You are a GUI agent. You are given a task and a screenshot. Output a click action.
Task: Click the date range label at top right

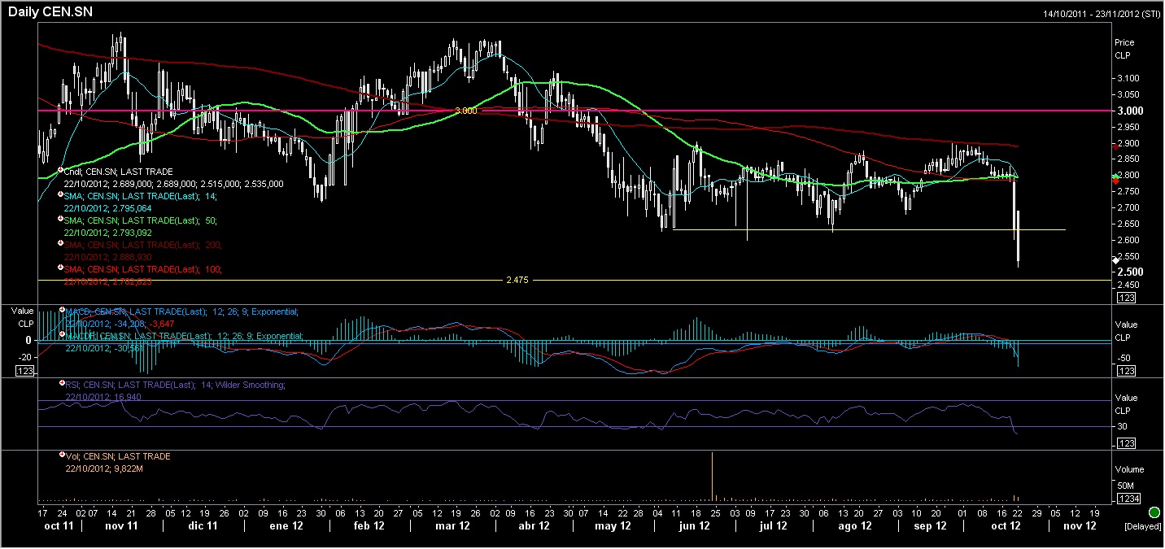click(1102, 15)
